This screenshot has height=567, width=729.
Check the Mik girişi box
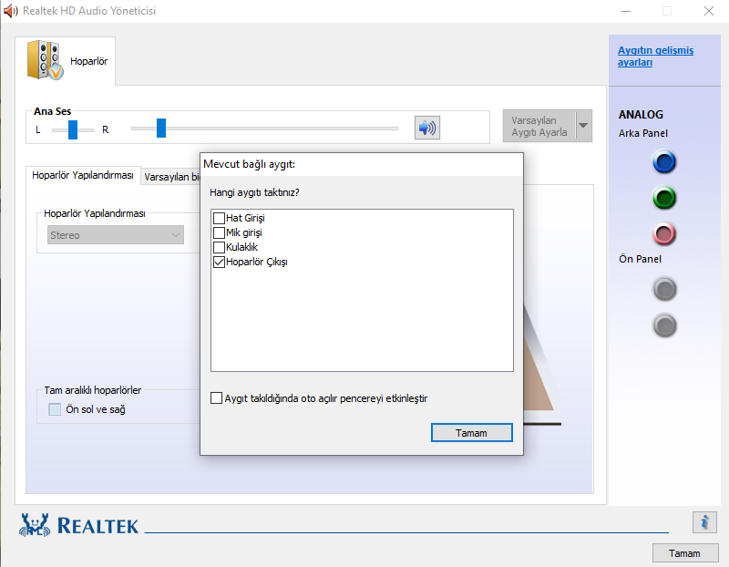pyautogui.click(x=219, y=232)
